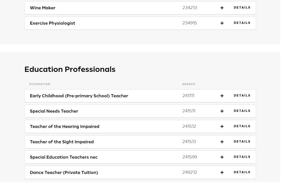Image resolution: width=281 pixels, height=182 pixels.
Task: Expand the Wine Maker row plus icon
Action: pos(222,8)
